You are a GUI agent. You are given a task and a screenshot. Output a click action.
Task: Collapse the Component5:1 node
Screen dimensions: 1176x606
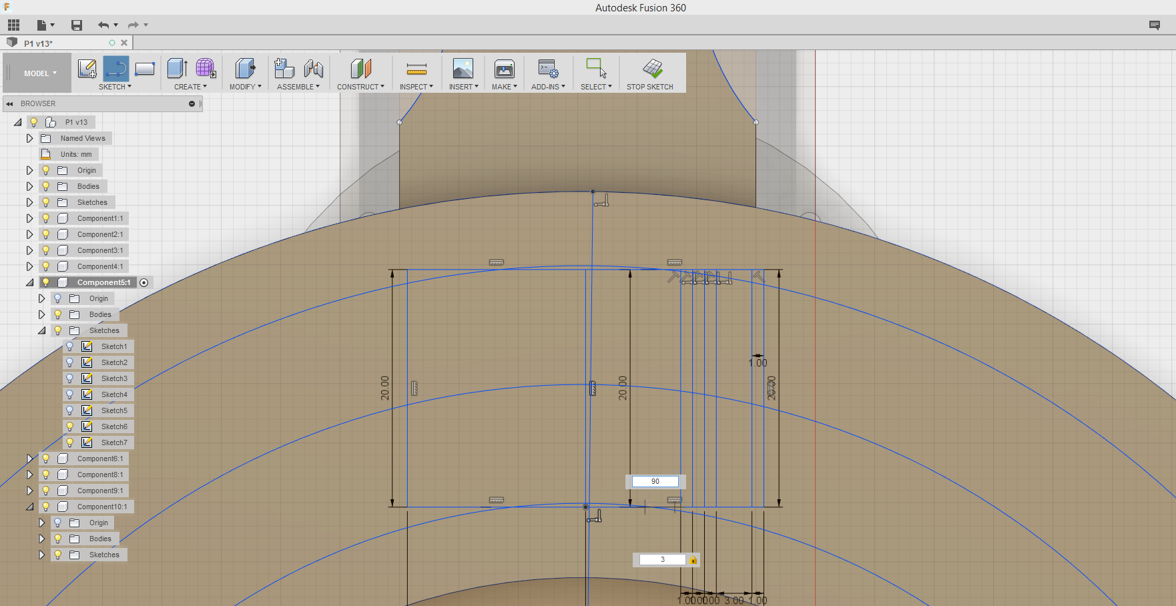pos(29,282)
